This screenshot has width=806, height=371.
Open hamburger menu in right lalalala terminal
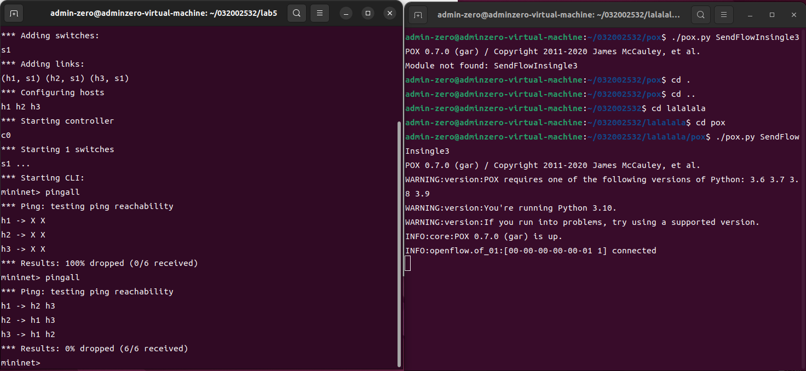[724, 15]
